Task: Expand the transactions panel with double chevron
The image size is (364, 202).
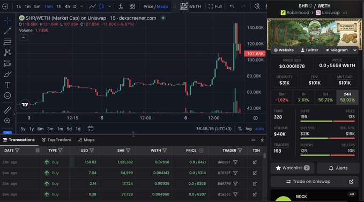Action: pyautogui.click(x=262, y=140)
